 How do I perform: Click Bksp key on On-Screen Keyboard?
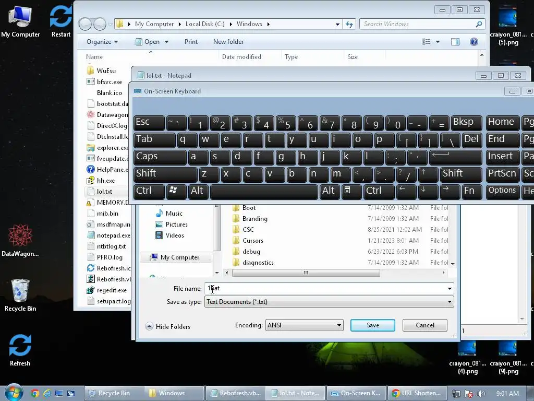(467, 123)
